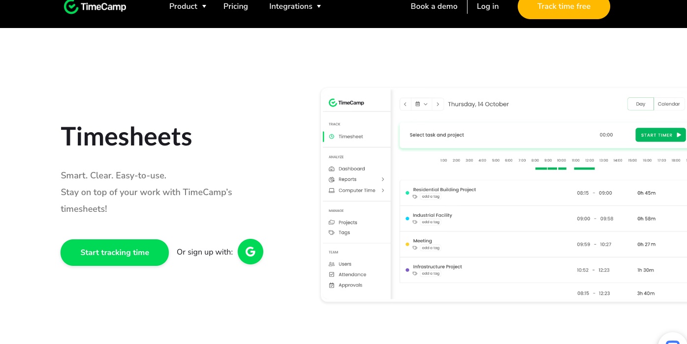
Task: Select the Day view toggle
Action: pyautogui.click(x=640, y=104)
